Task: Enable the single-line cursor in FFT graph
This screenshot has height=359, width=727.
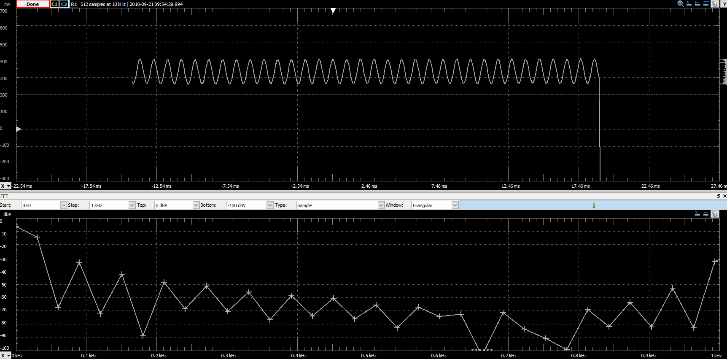Action: pos(706,214)
